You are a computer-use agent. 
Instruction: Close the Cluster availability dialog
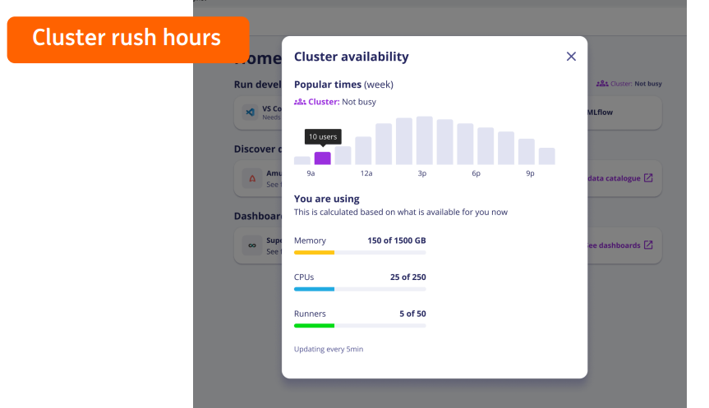coord(571,57)
